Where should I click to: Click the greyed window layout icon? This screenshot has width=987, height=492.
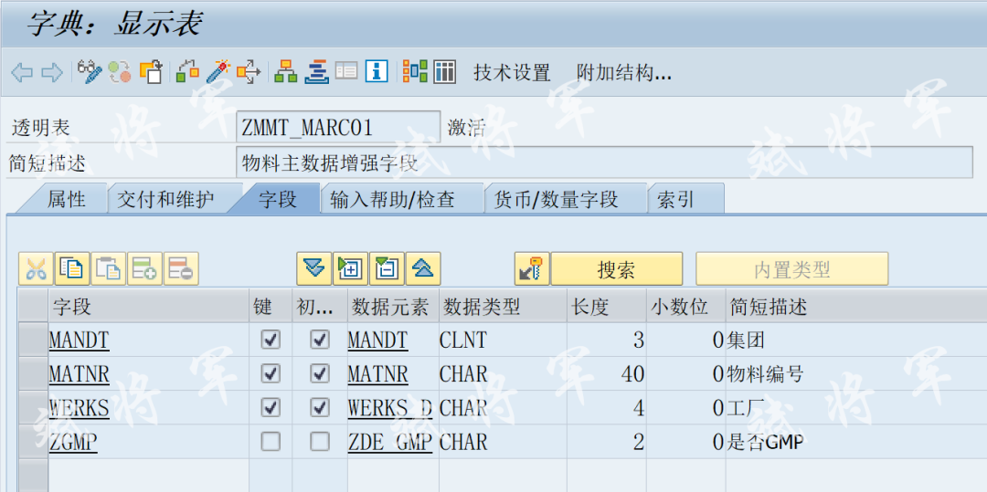[346, 71]
